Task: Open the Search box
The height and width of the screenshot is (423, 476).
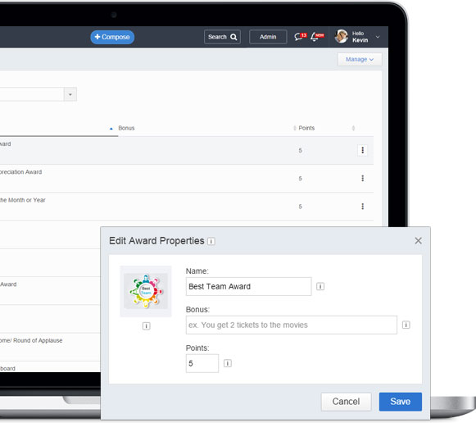Action: click(222, 37)
